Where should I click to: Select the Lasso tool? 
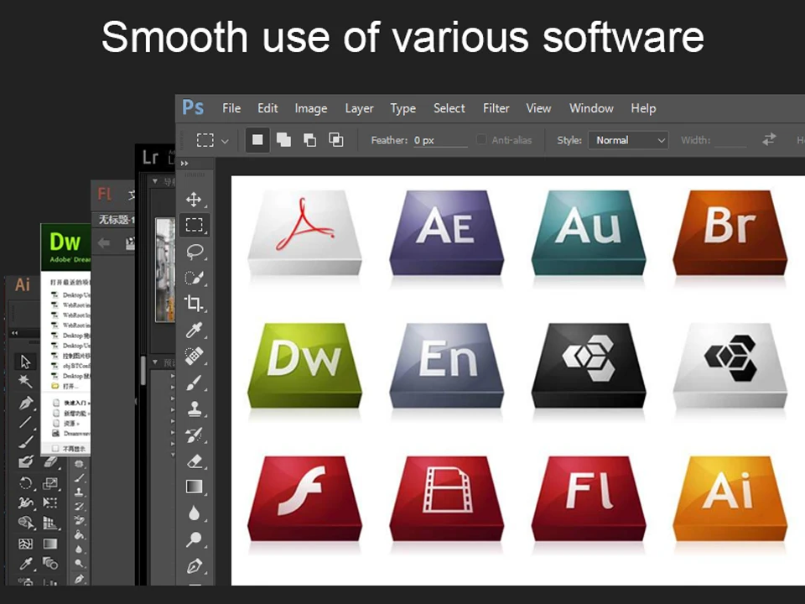point(195,252)
